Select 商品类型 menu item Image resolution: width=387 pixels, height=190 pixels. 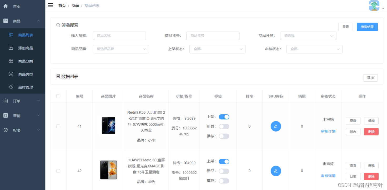[23, 74]
